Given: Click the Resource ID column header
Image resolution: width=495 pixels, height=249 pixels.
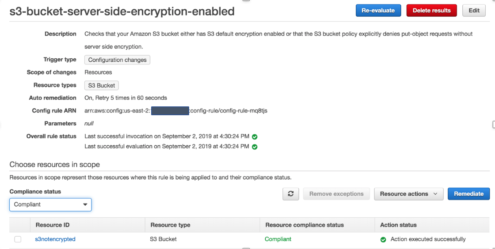Looking at the screenshot, I should [53, 225].
